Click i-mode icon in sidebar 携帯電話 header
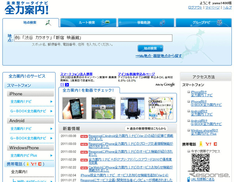234x182 pixels. pos(28,164)
